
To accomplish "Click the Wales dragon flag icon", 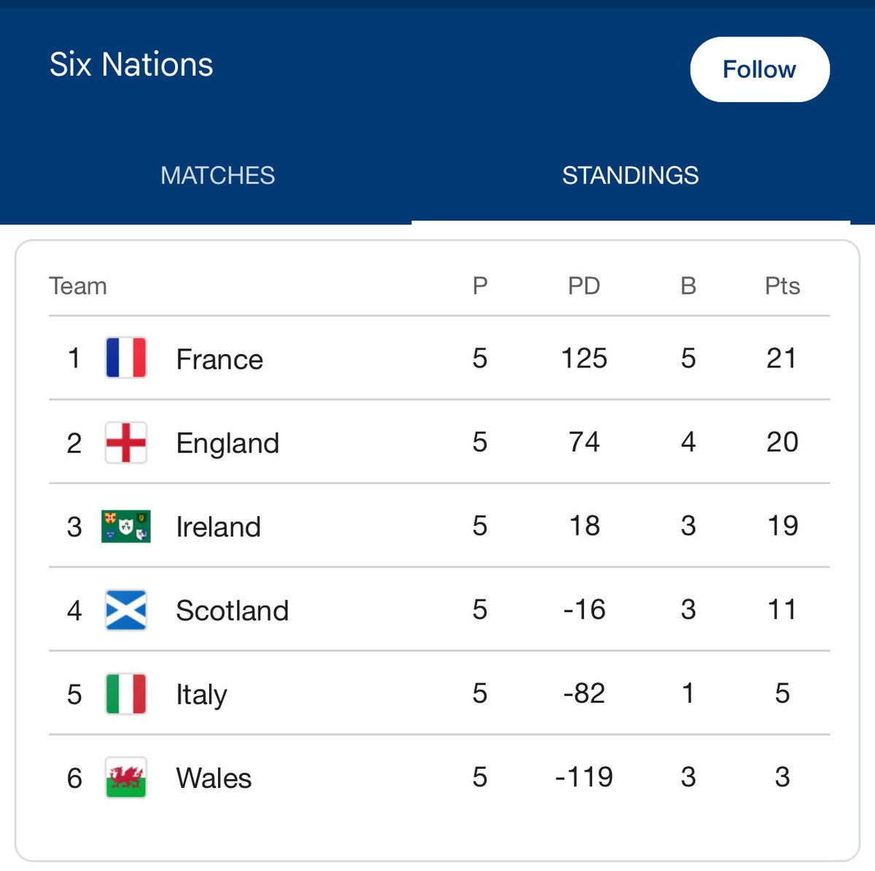I will 125,778.
